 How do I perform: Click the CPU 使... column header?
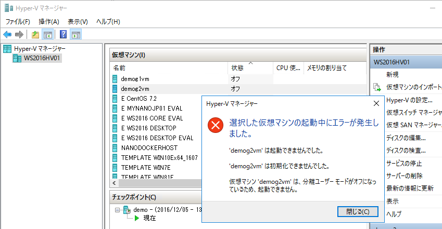tap(288, 68)
